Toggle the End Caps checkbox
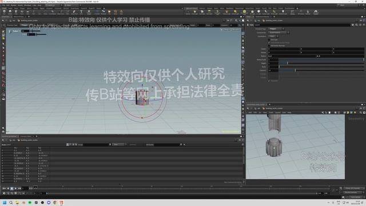This screenshot has width=366, height=206. (269, 39)
